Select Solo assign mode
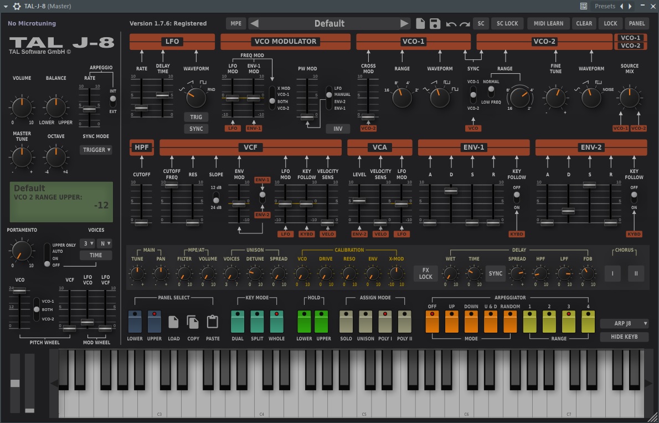Screen dimensions: 659x423 [346, 322]
